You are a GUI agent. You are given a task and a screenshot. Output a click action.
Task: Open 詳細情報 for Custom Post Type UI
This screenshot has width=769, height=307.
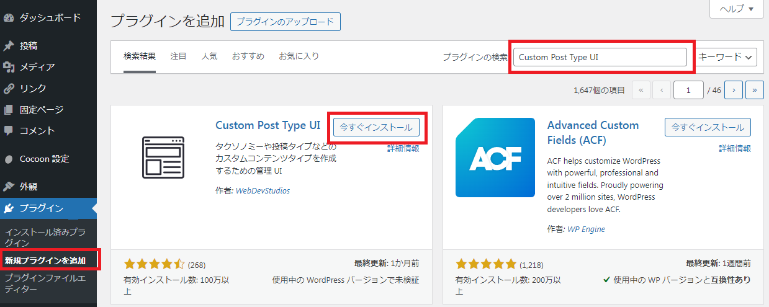coord(403,148)
